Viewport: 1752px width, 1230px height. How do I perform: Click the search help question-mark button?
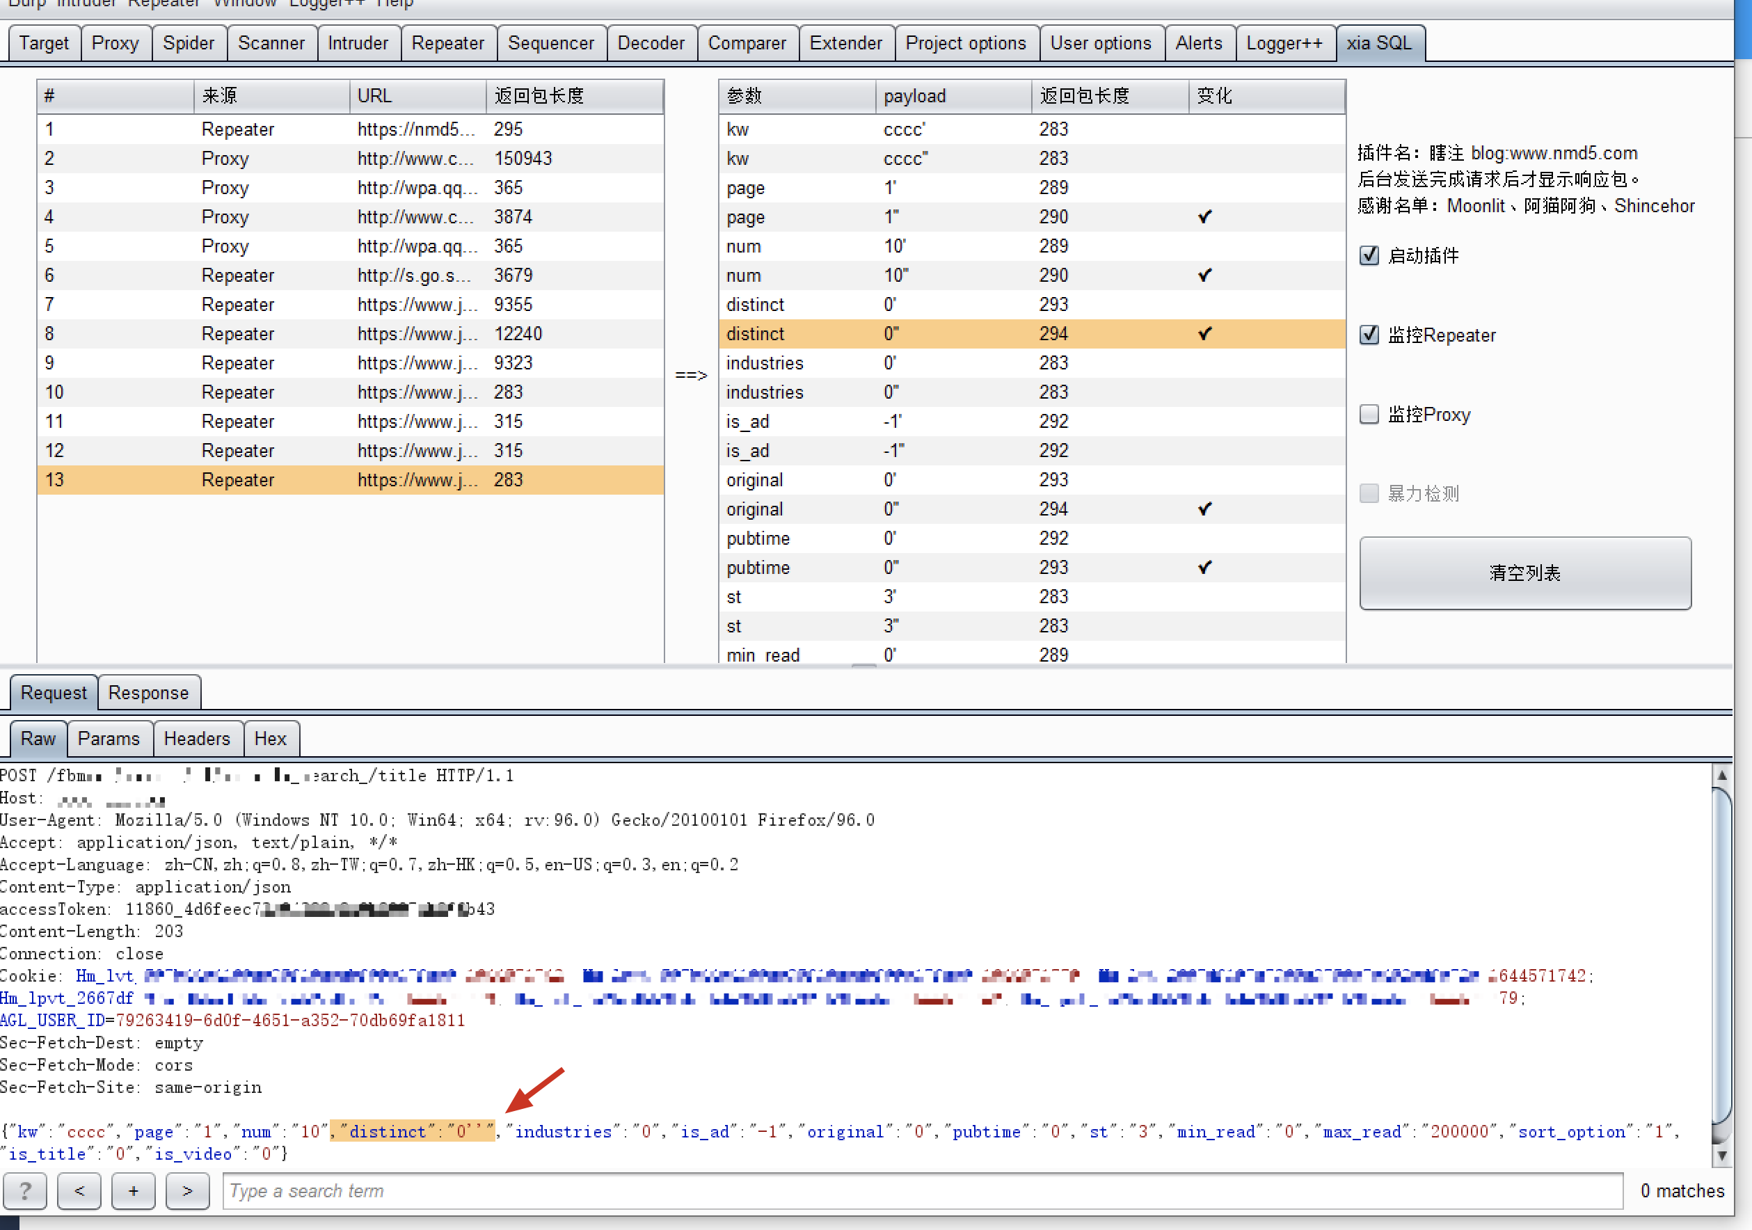coord(25,1191)
